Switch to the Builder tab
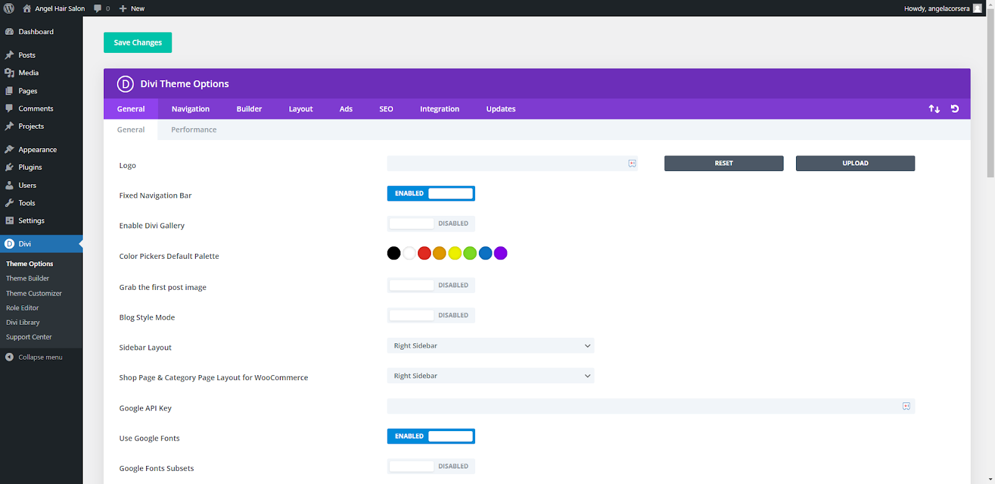Viewport: 995px width, 484px height. tap(249, 109)
